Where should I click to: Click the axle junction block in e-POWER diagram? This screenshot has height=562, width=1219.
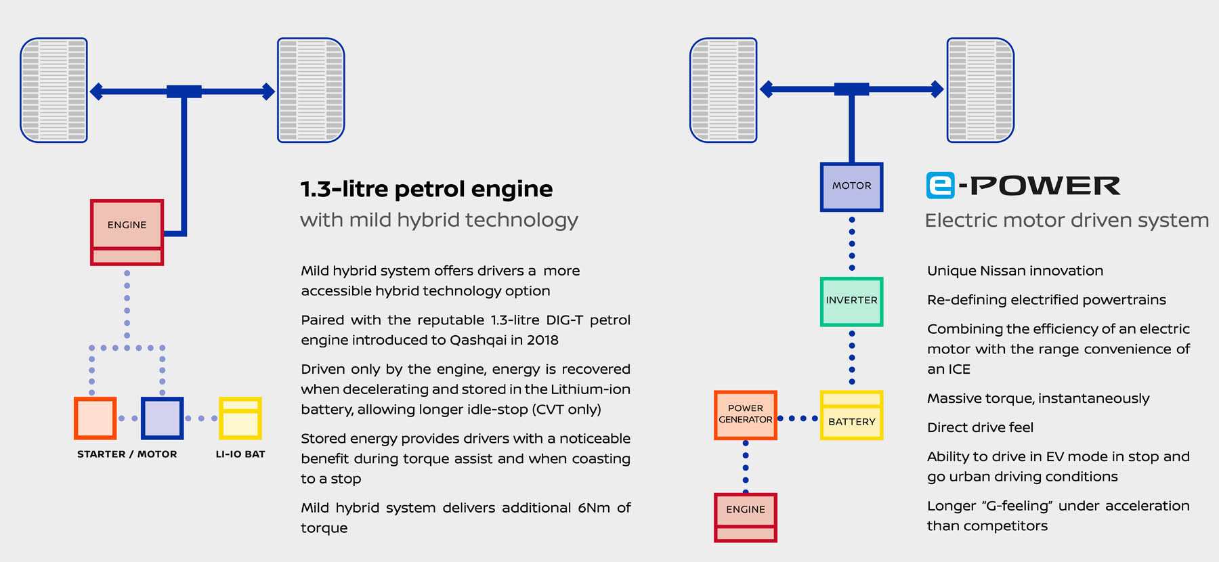pos(852,89)
